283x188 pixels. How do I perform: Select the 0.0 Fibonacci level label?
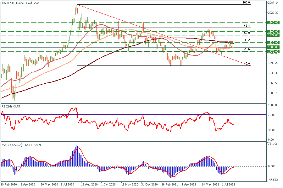[x=247, y=63]
